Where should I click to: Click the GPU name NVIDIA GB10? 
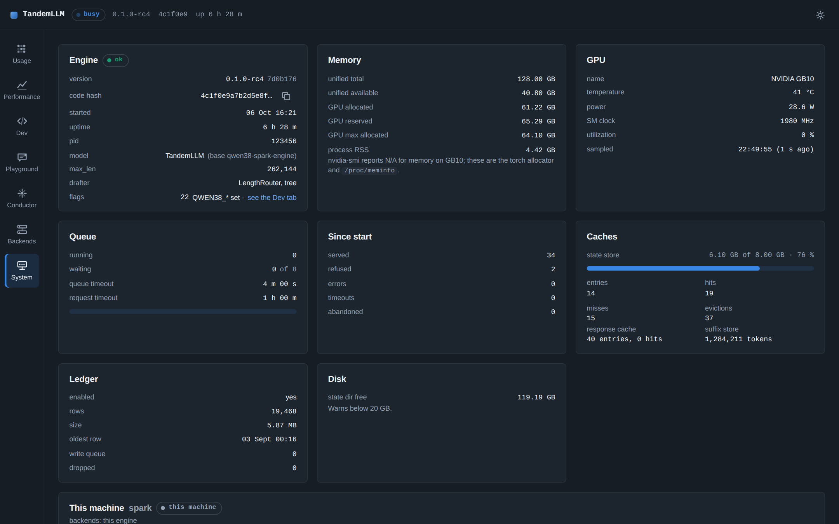click(x=792, y=79)
